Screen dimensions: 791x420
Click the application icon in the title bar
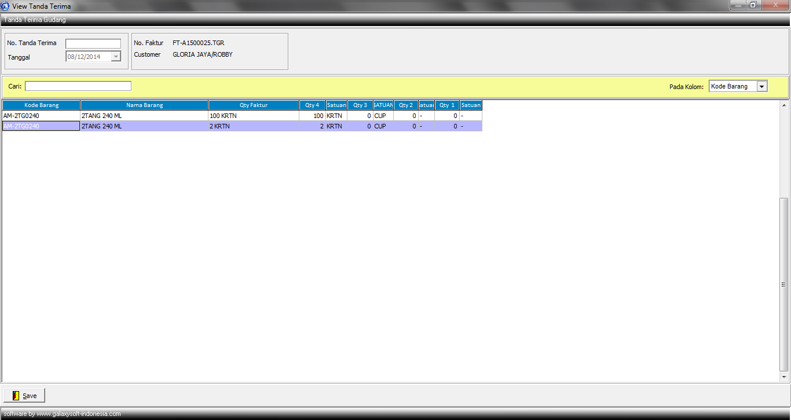click(x=5, y=6)
